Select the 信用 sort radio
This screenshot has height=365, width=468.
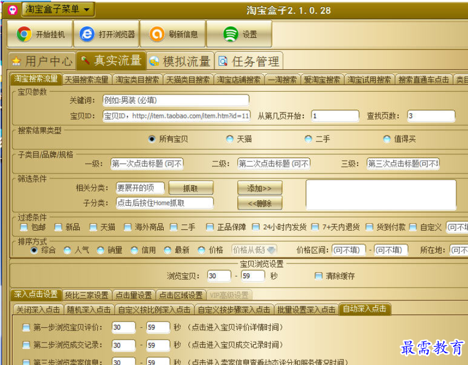pos(135,250)
